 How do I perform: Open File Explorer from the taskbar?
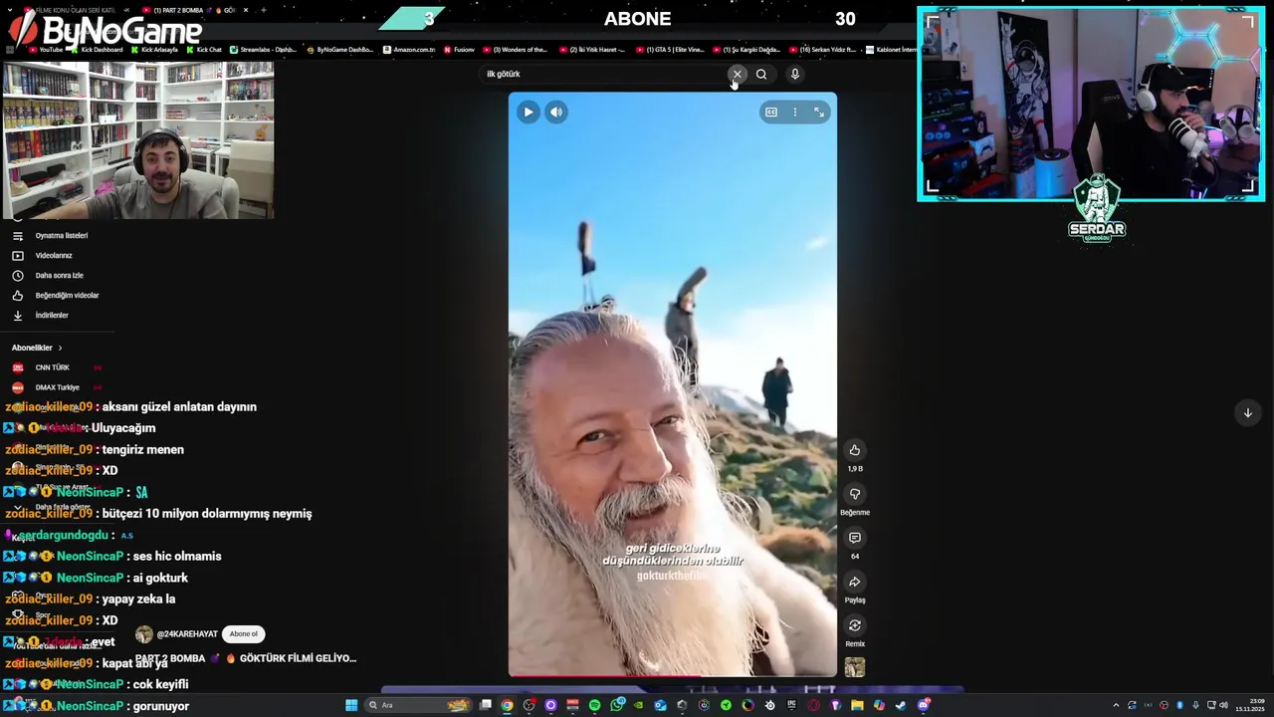point(857,705)
